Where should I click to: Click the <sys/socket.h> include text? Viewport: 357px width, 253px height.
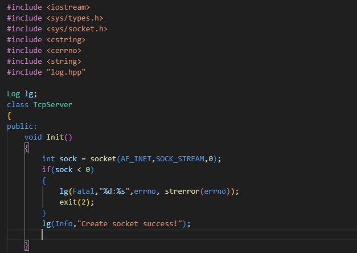(77, 29)
